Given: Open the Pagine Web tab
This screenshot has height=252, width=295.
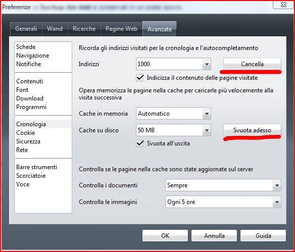Looking at the screenshot, I should click(121, 29).
